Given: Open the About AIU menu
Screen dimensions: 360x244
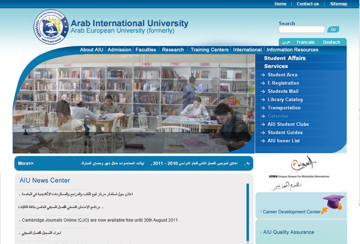Looking at the screenshot, I should [91, 50].
